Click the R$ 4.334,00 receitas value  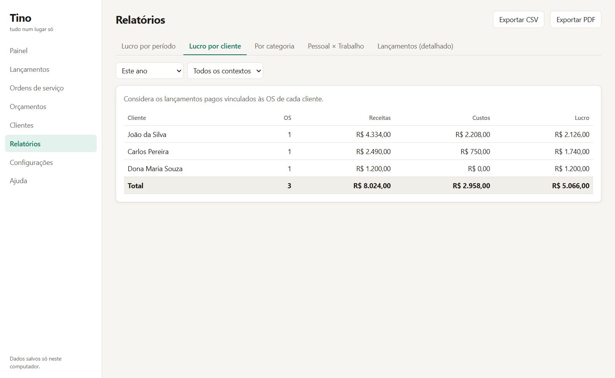[x=373, y=135]
